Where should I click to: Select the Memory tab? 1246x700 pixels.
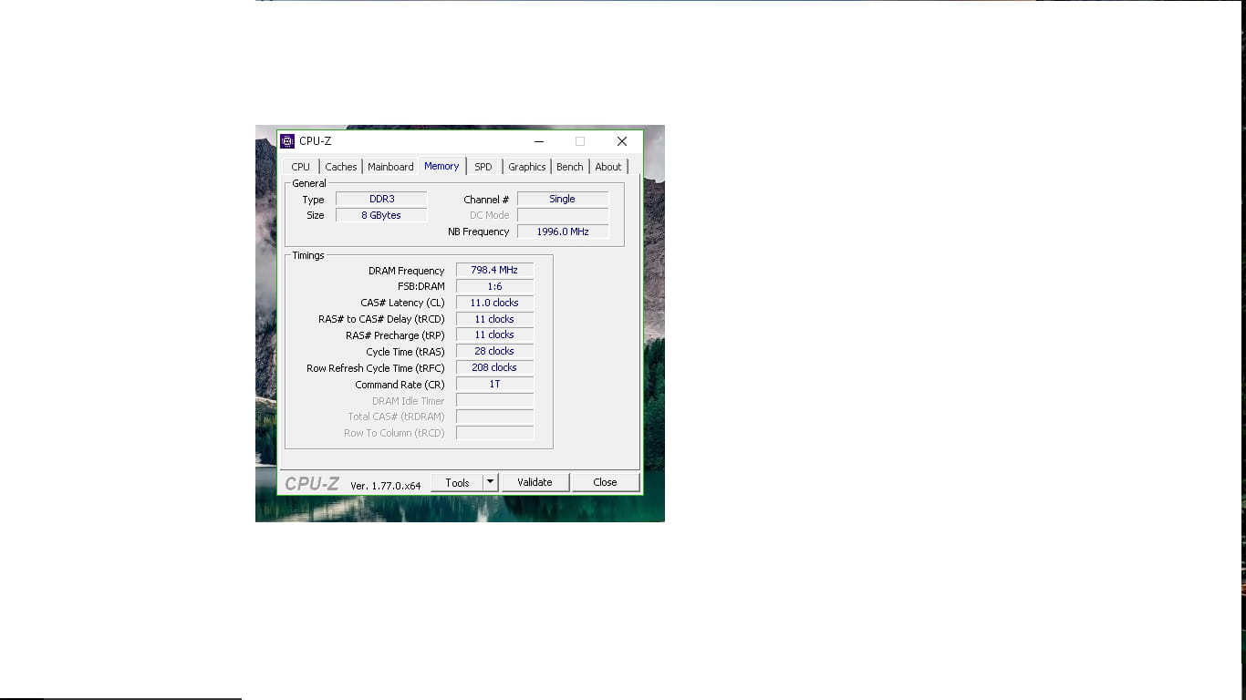coord(441,166)
